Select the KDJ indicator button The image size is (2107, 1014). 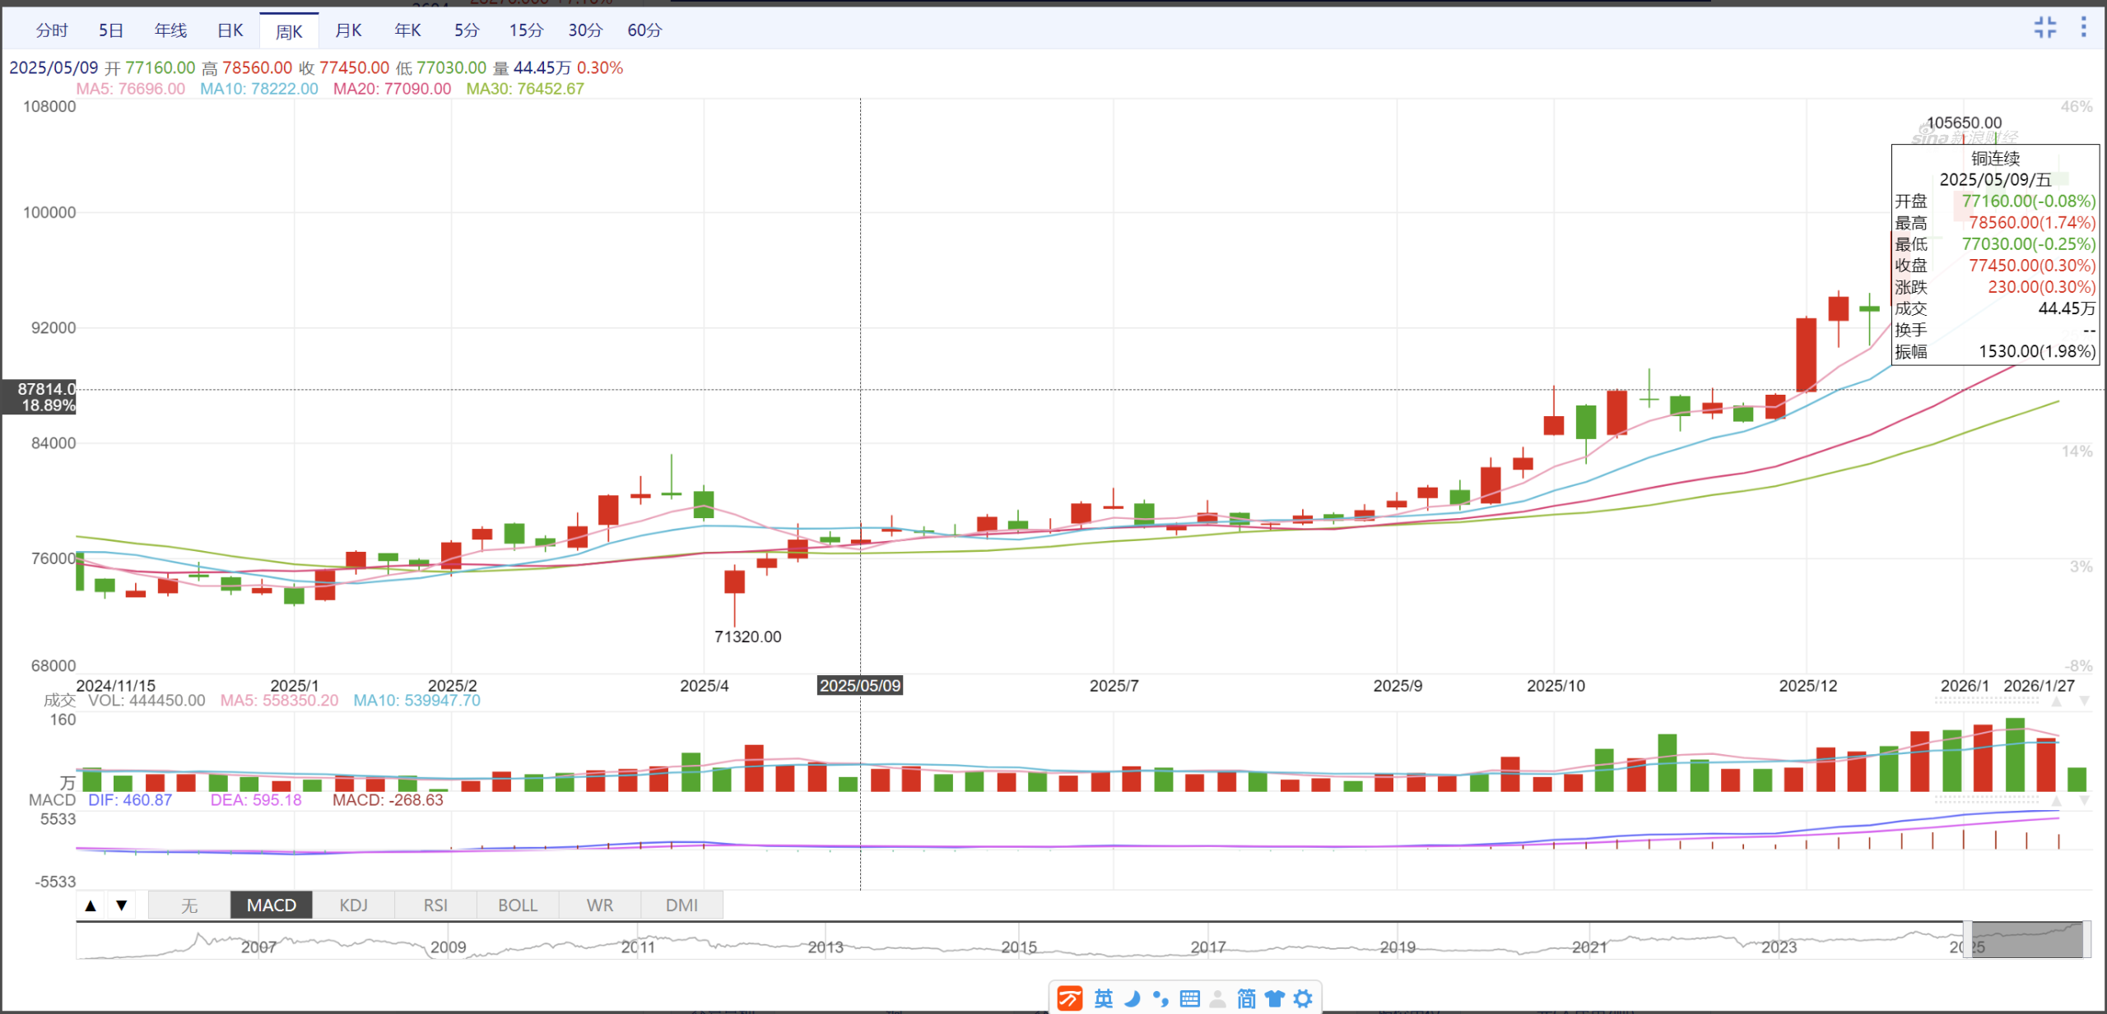point(353,905)
